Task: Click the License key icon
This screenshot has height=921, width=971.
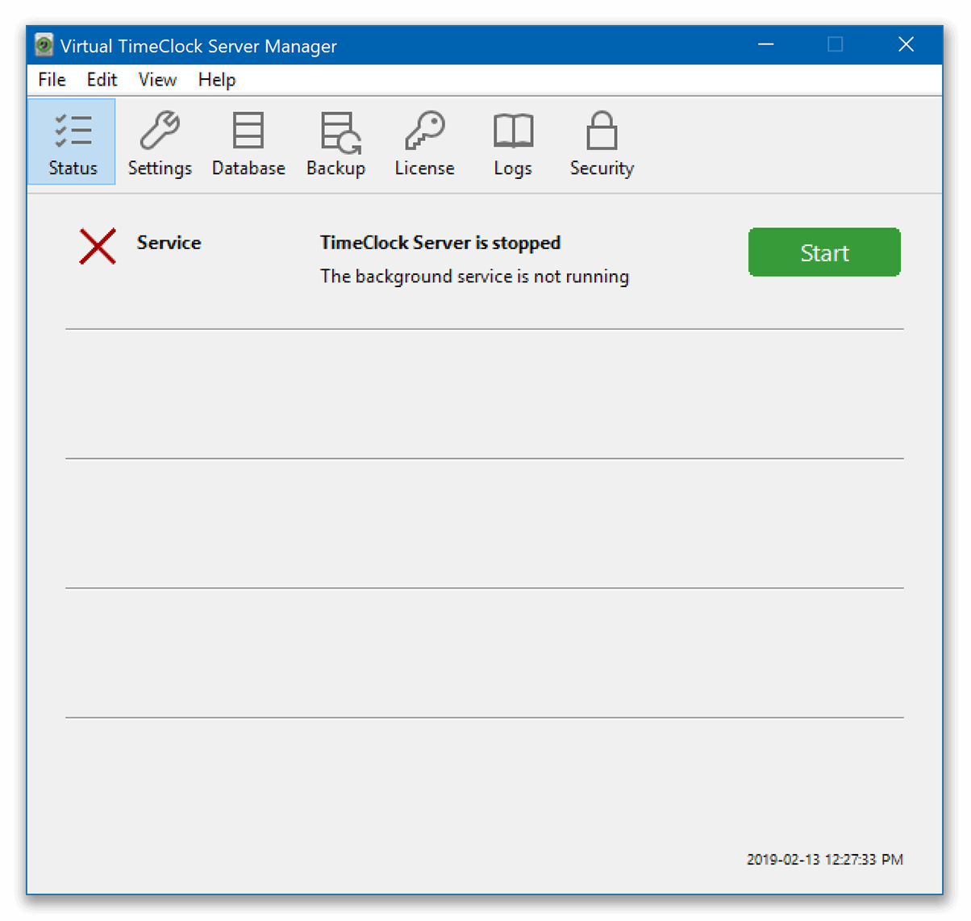Action: (424, 142)
